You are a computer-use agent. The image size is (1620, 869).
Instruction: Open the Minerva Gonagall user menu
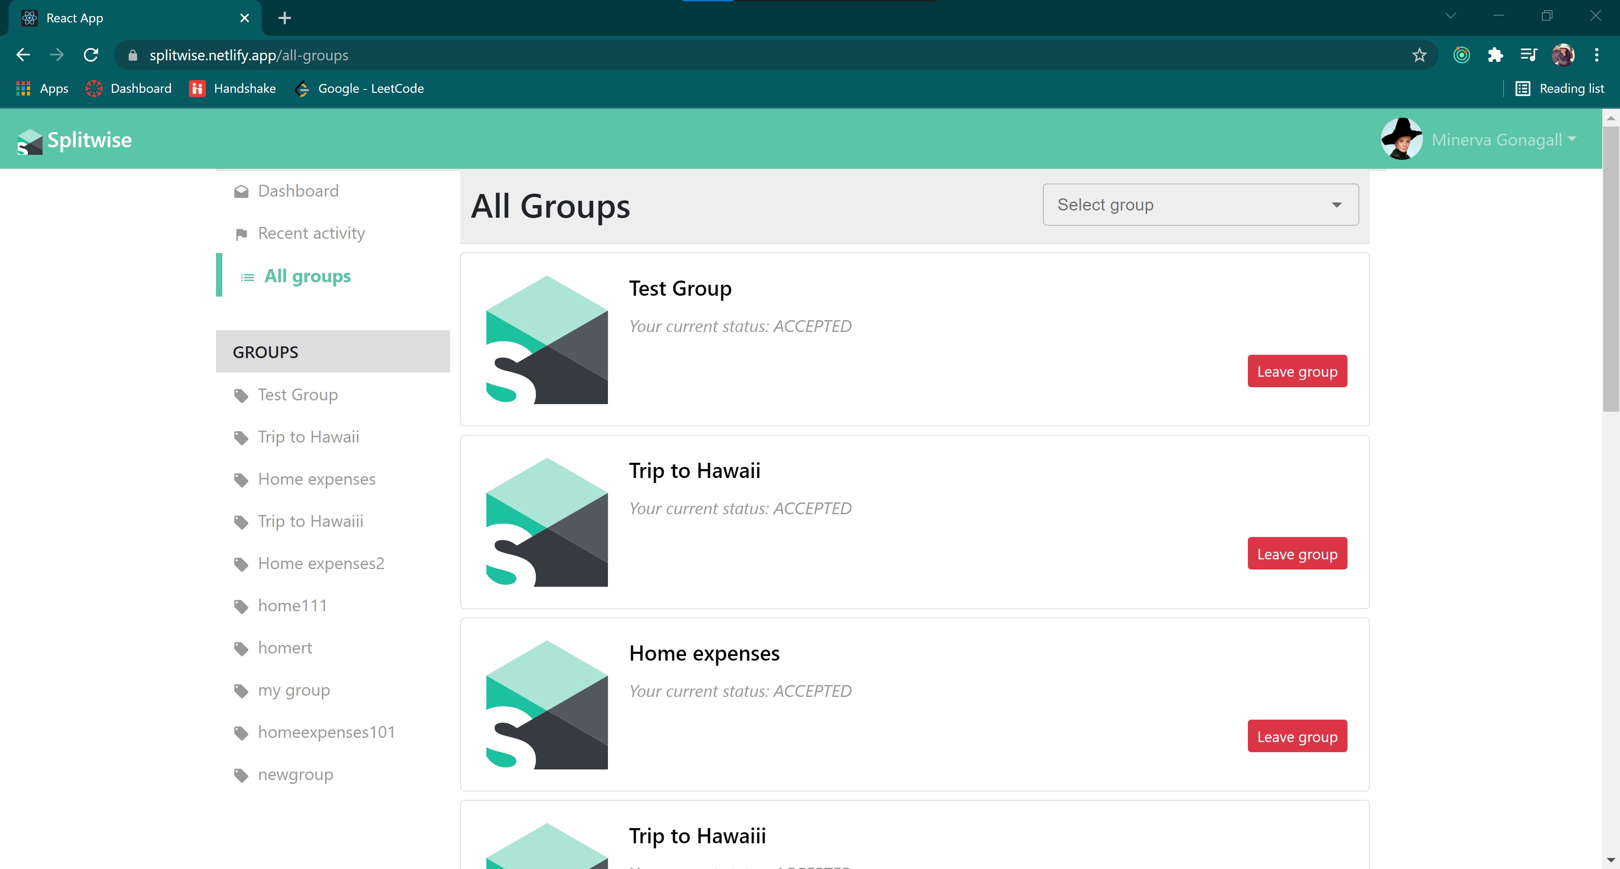pos(1503,140)
